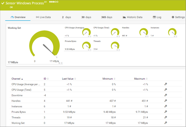
Task: Click the Handles small gauge
Action: pos(144,32)
